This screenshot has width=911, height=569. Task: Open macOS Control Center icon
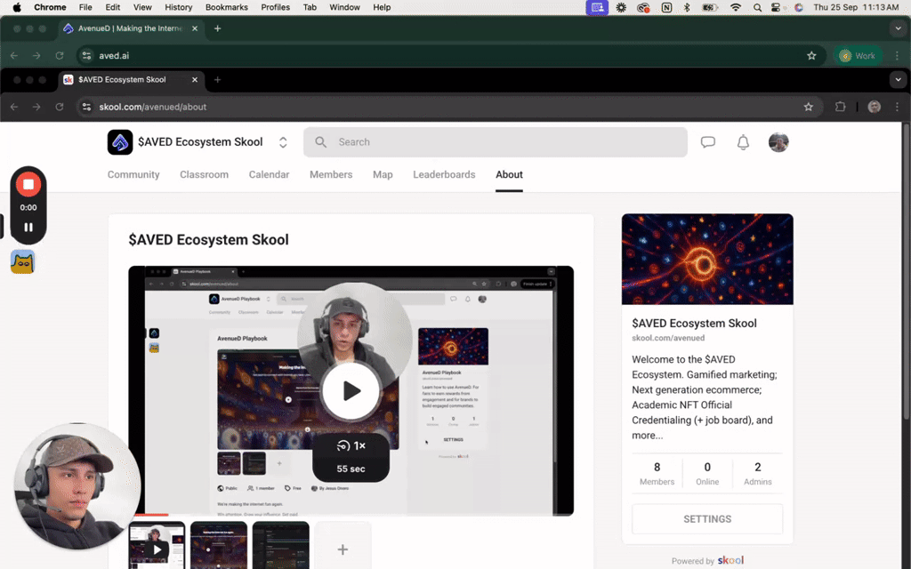776,7
